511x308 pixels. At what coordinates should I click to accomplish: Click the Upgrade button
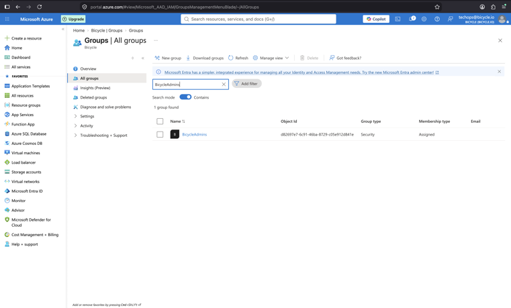73,19
